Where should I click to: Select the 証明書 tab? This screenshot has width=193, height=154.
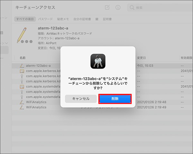point(107,19)
